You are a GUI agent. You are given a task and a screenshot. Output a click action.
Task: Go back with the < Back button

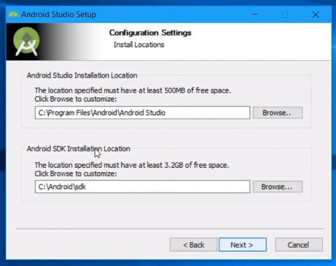[193, 245]
